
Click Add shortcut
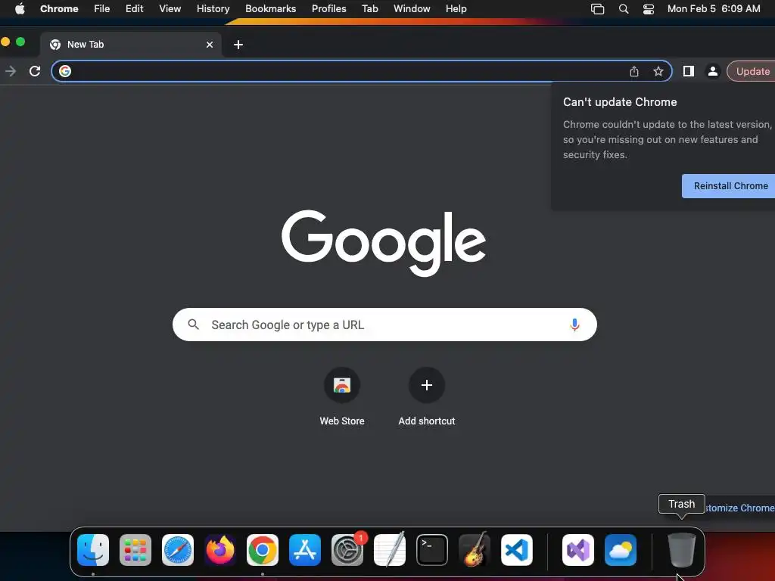point(427,396)
